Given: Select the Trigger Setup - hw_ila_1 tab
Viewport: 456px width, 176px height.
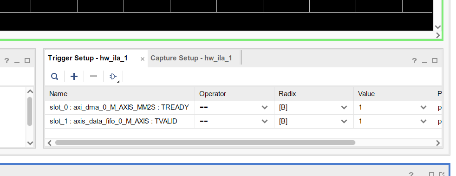Looking at the screenshot, I should coord(88,58).
